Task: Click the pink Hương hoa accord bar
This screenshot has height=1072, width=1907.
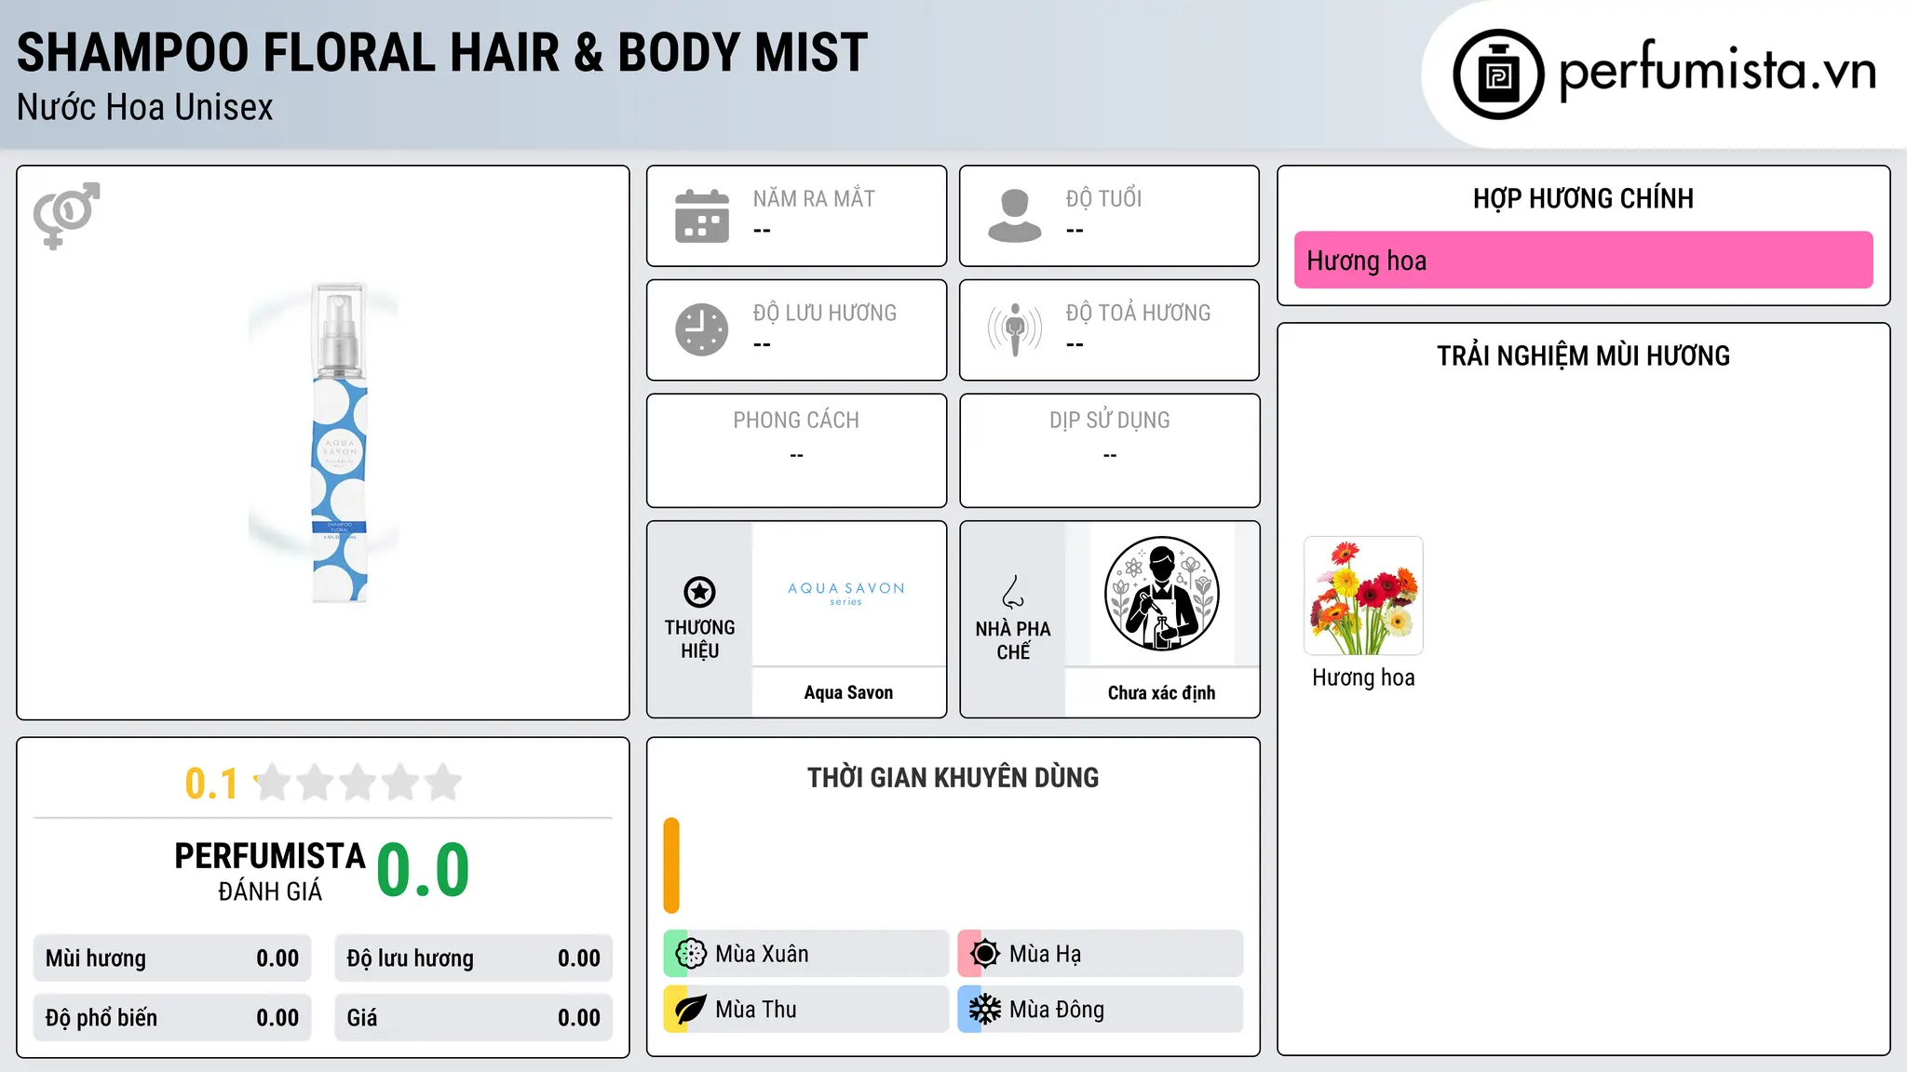Action: [x=1583, y=260]
